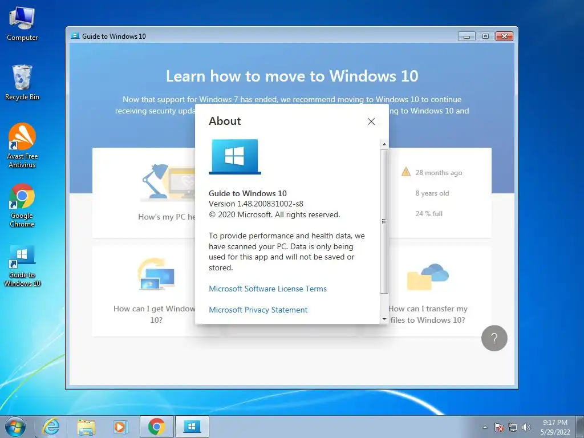Open the volume speaker tray icon
584x438 pixels.
pos(526,427)
